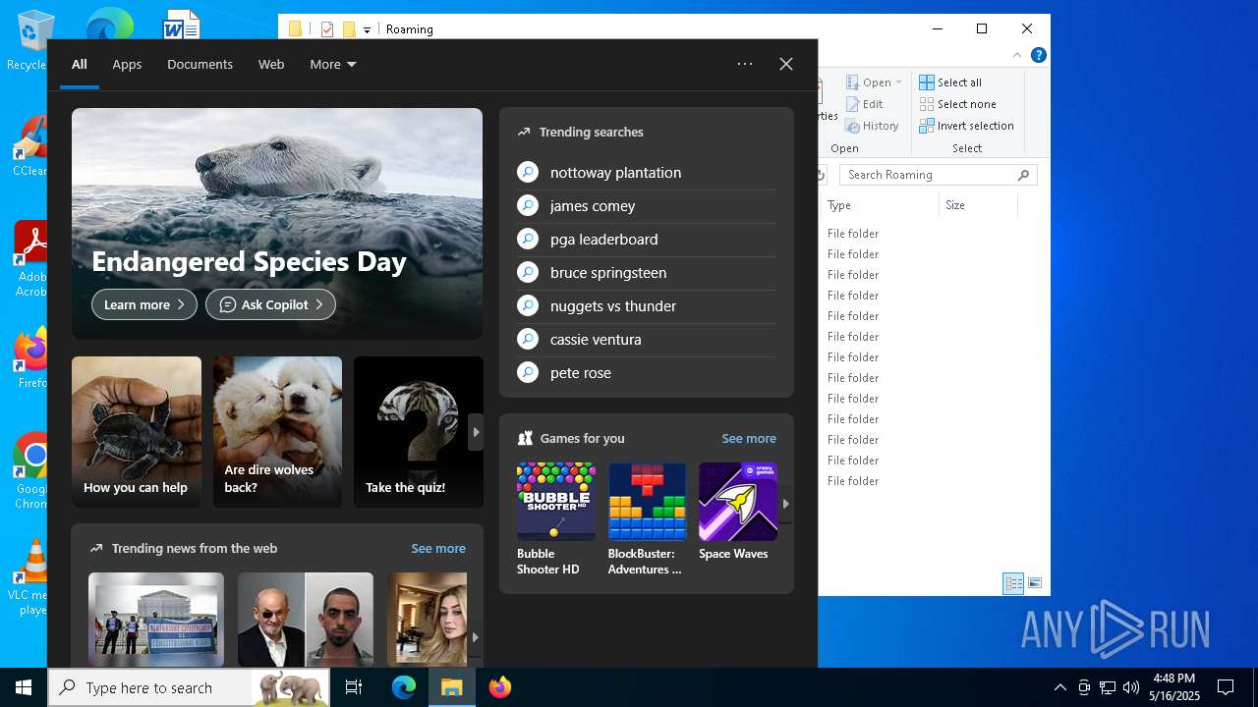Screen dimensions: 1258x707
Task: Open the quick access toolbar dropdown arrow
Action: 367,29
